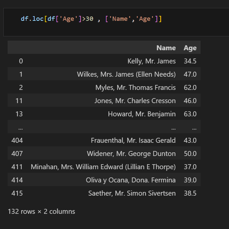Image resolution: width=229 pixels, height=229 pixels.
Task: Click Minahan, Mrs. William Edward cell
Action: click(103, 167)
